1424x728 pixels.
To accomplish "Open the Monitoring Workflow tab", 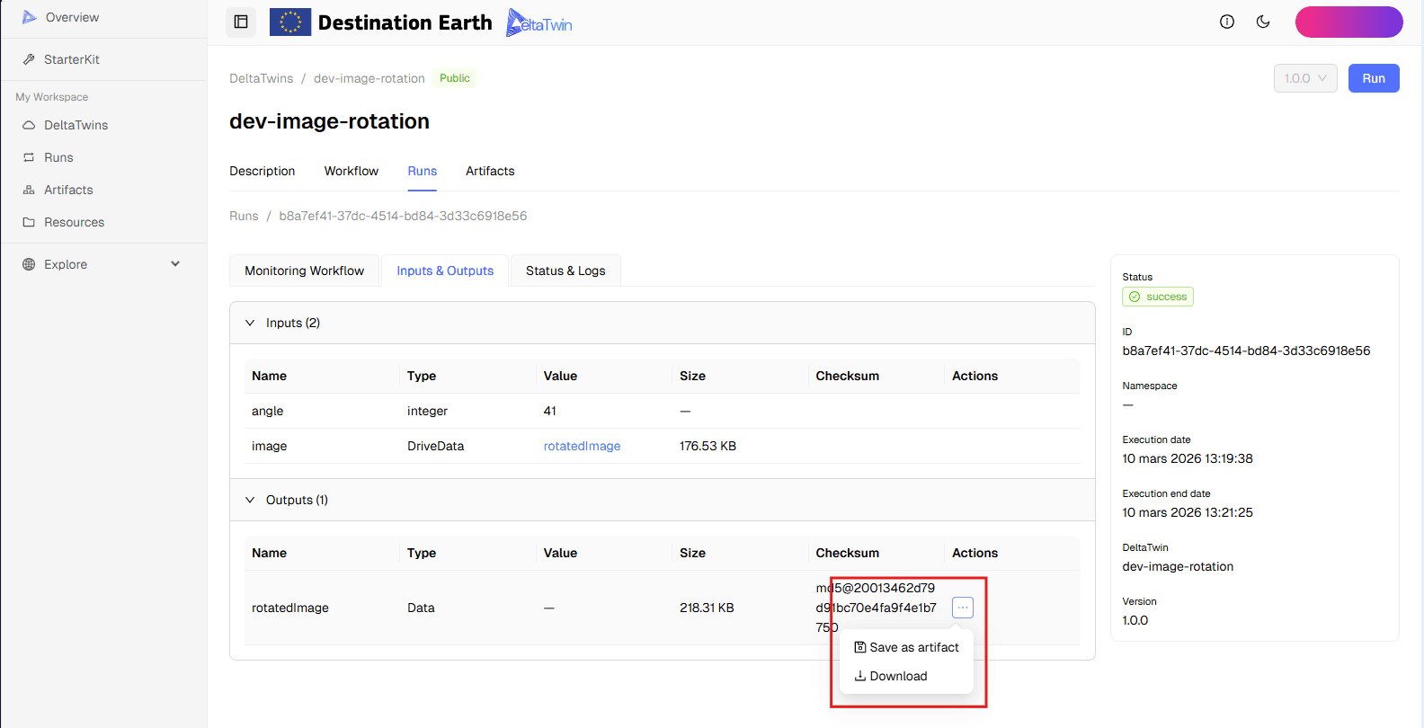I will pyautogui.click(x=304, y=271).
